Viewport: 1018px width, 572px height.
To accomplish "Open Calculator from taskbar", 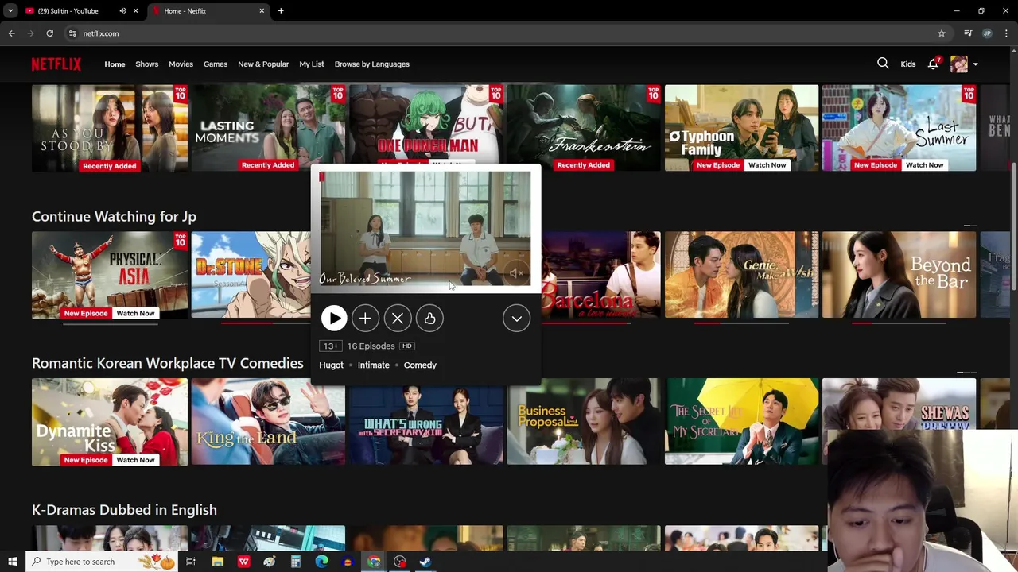I will [295, 562].
